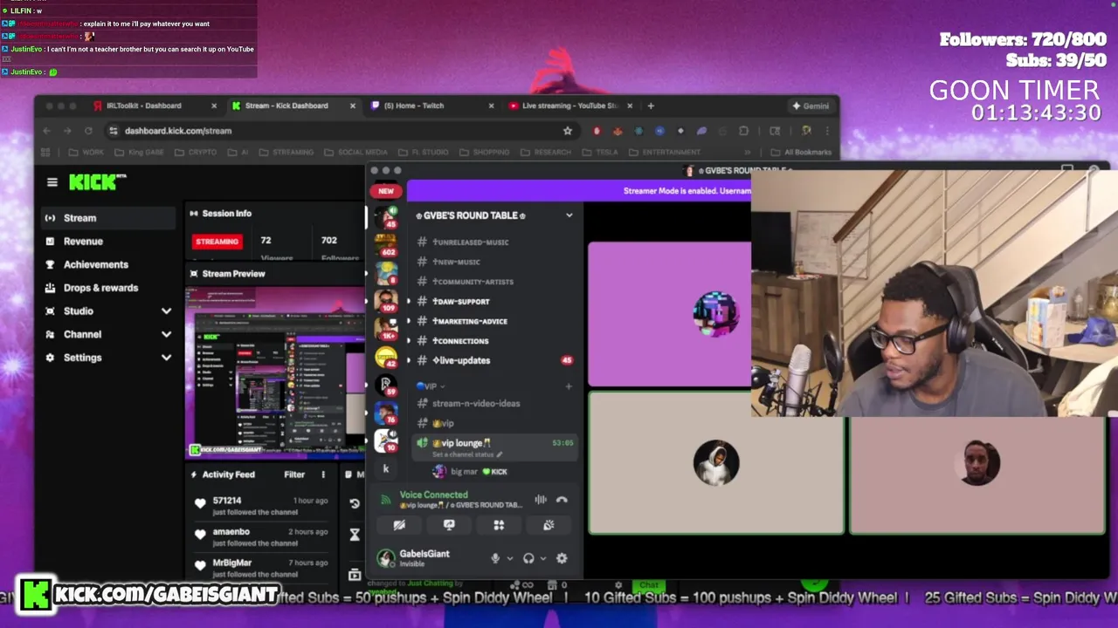Viewport: 1118px width, 628px height.
Task: Open the FL STUDIO bookmarks folder
Action: click(x=422, y=152)
